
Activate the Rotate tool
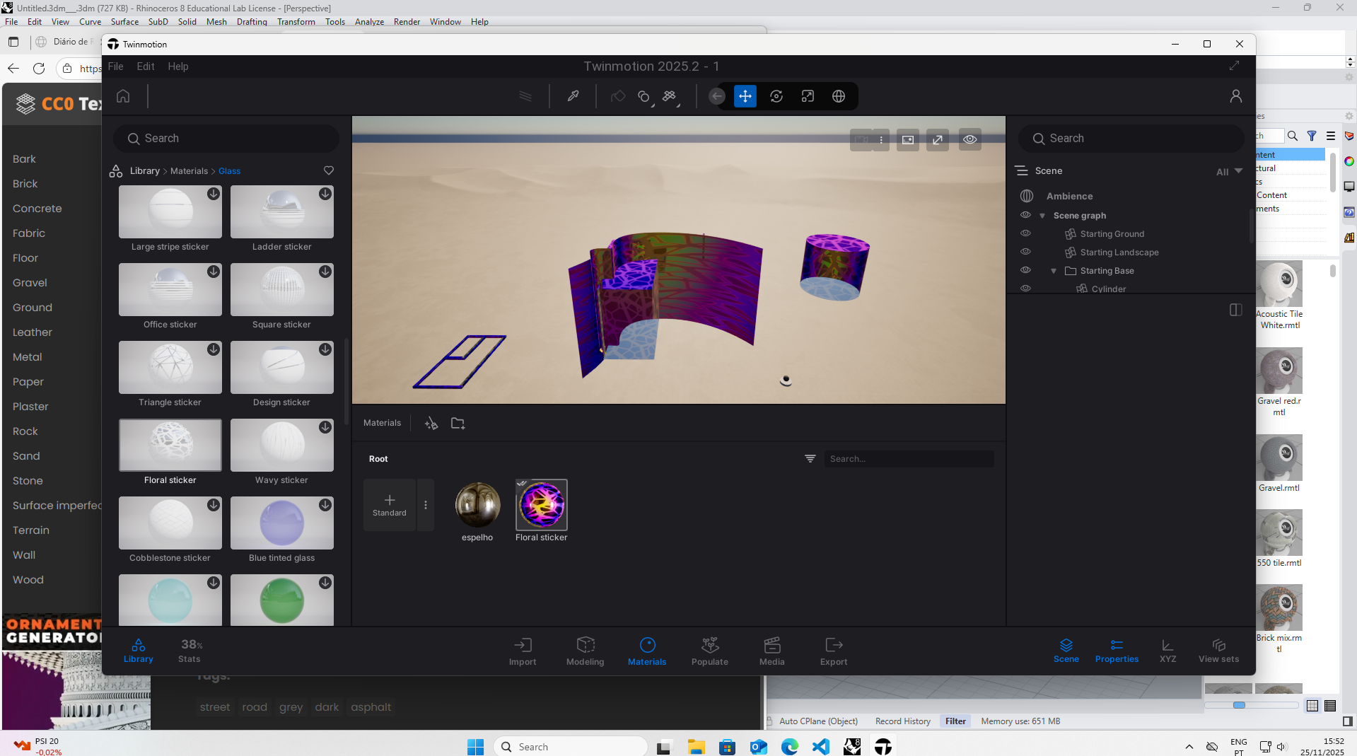pyautogui.click(x=776, y=96)
